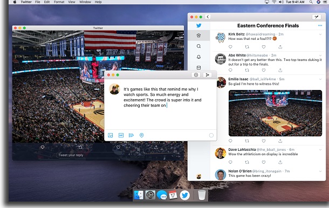This screenshot has width=329, height=208.
Task: Click the Twitter bird logo in sidebar
Action: coord(198,25)
